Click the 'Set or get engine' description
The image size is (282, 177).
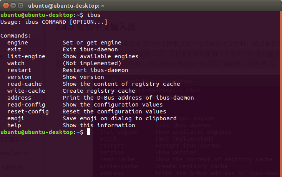[92, 43]
